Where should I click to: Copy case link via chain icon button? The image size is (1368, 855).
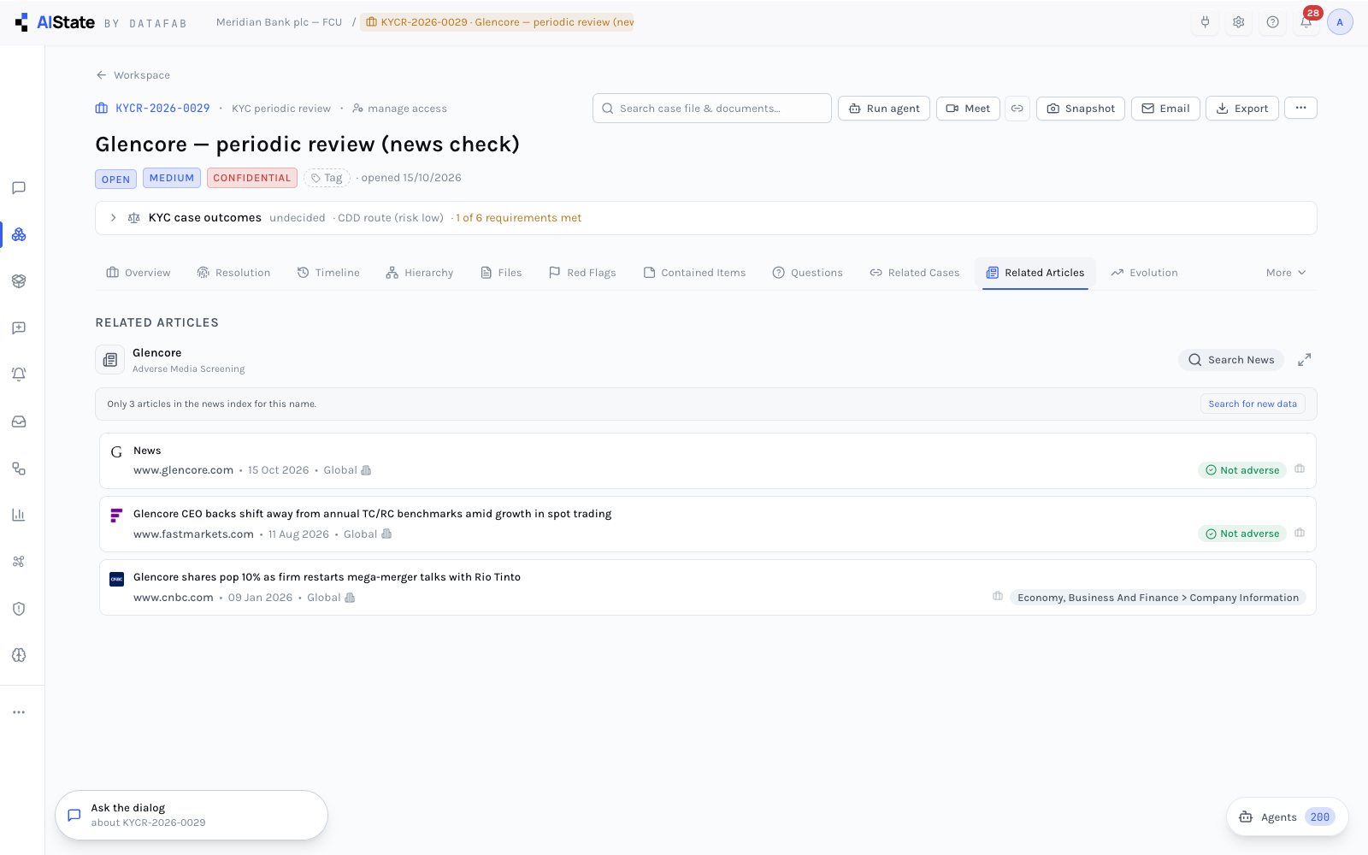pyautogui.click(x=1017, y=109)
